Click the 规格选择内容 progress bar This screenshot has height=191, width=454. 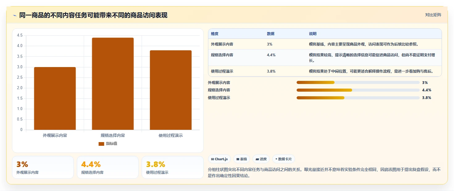pyautogui.click(x=358, y=90)
